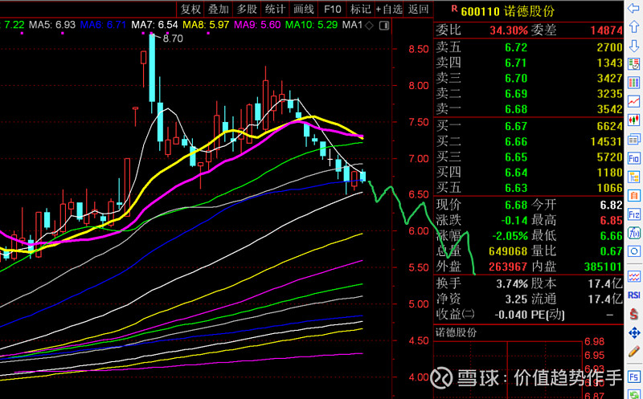Click the 复权 toolbar button
The height and width of the screenshot is (399, 643).
[x=190, y=9]
